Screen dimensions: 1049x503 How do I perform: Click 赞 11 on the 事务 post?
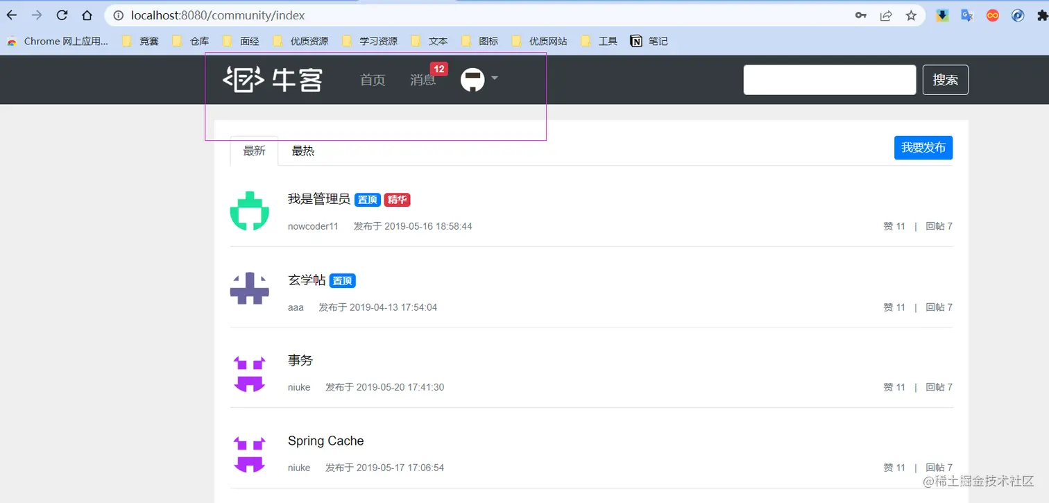tap(894, 387)
